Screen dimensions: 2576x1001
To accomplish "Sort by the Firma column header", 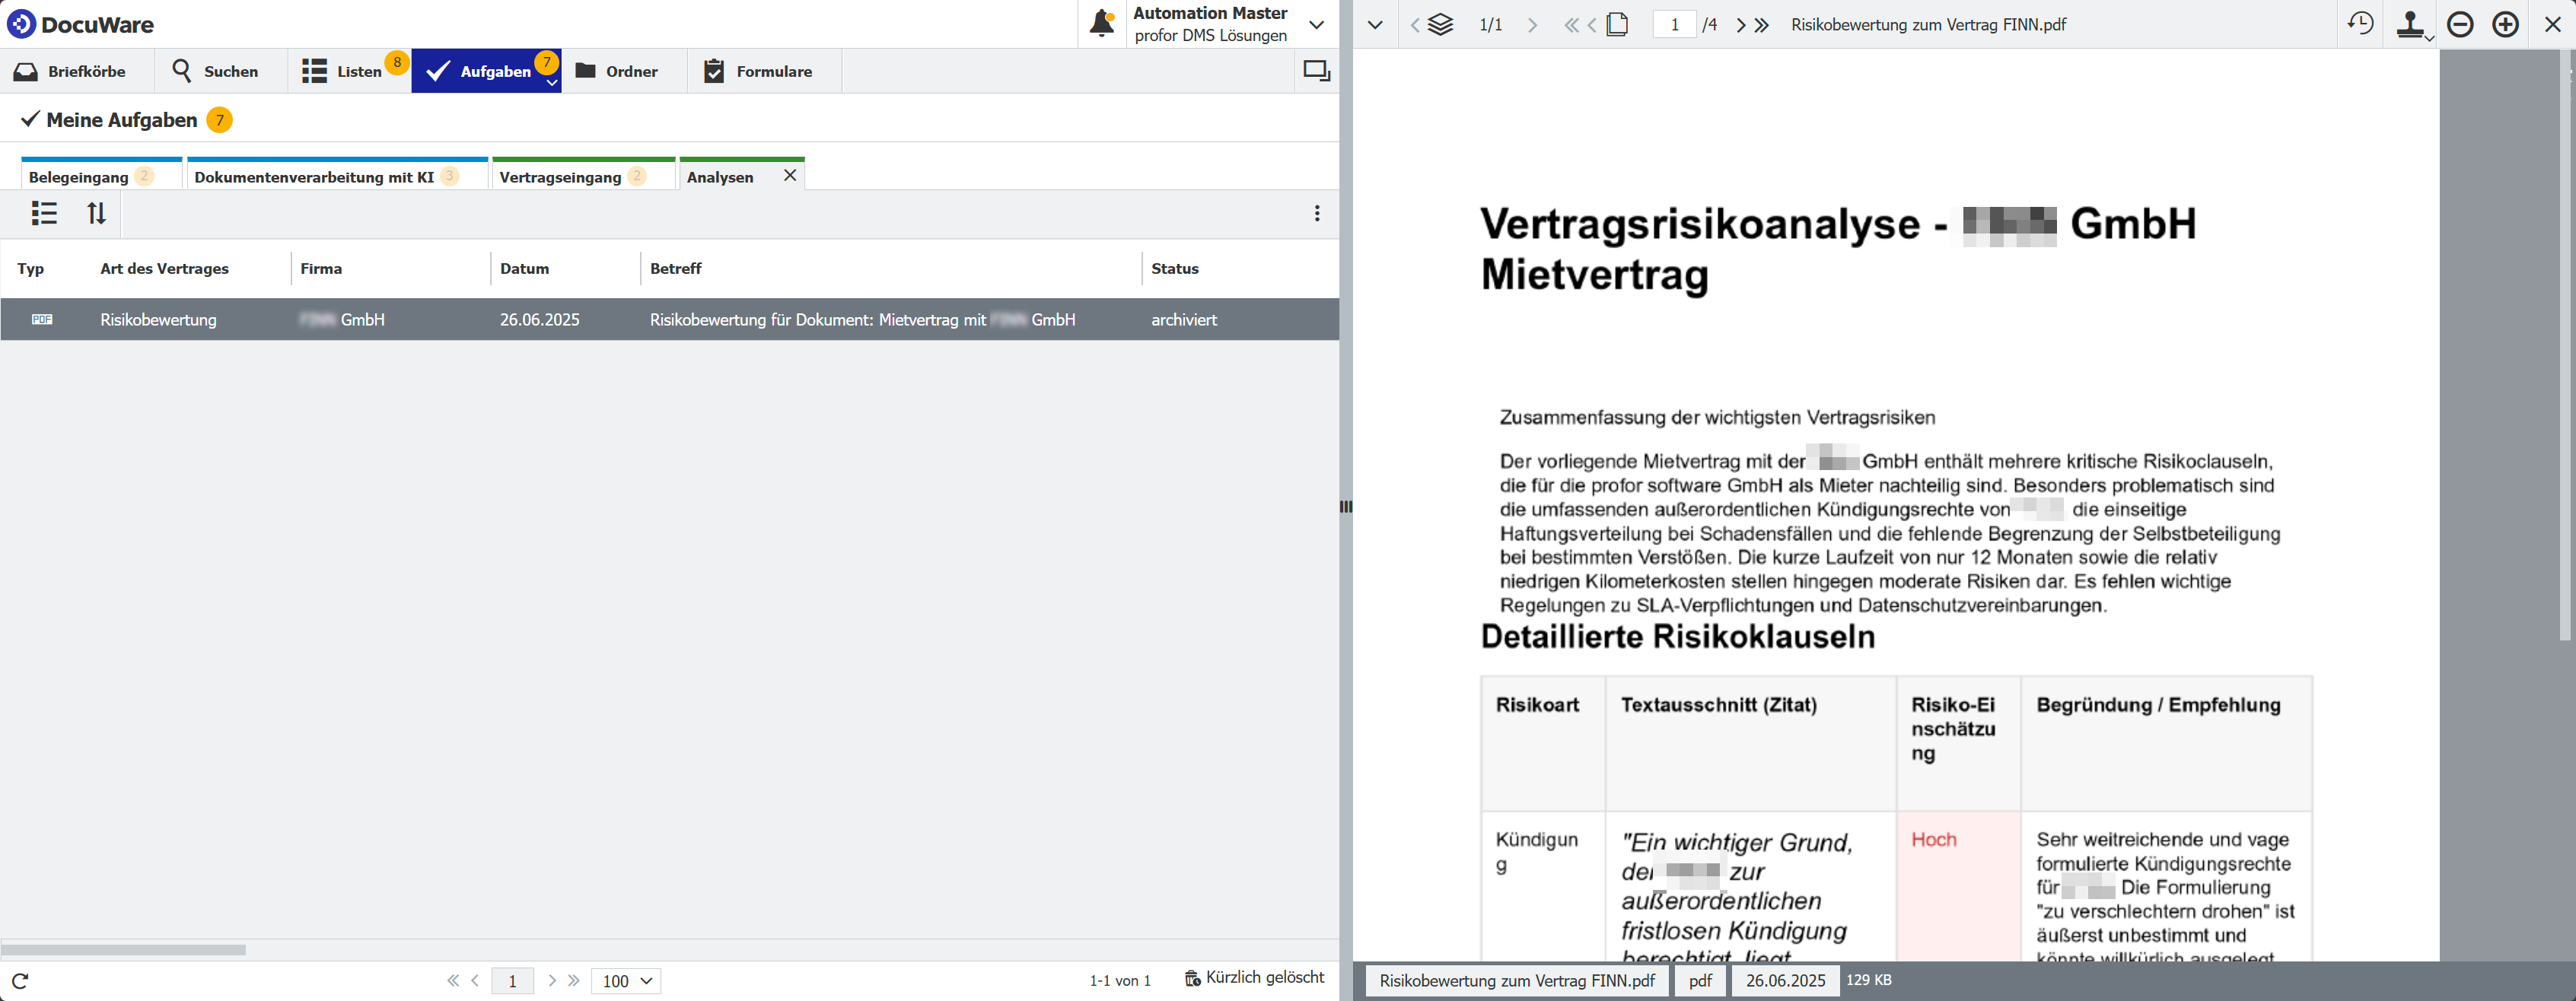I will click(321, 268).
